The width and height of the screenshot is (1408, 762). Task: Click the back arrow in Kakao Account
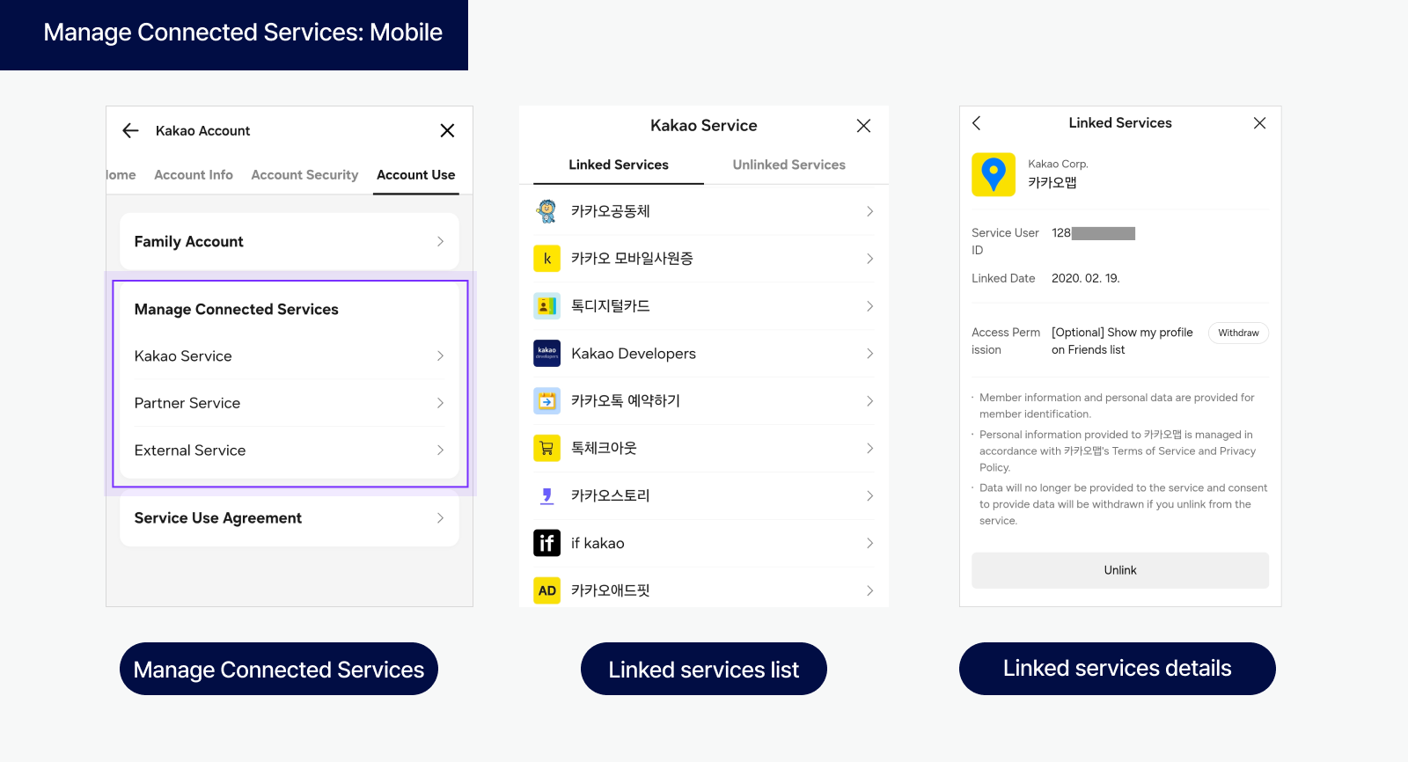point(131,131)
